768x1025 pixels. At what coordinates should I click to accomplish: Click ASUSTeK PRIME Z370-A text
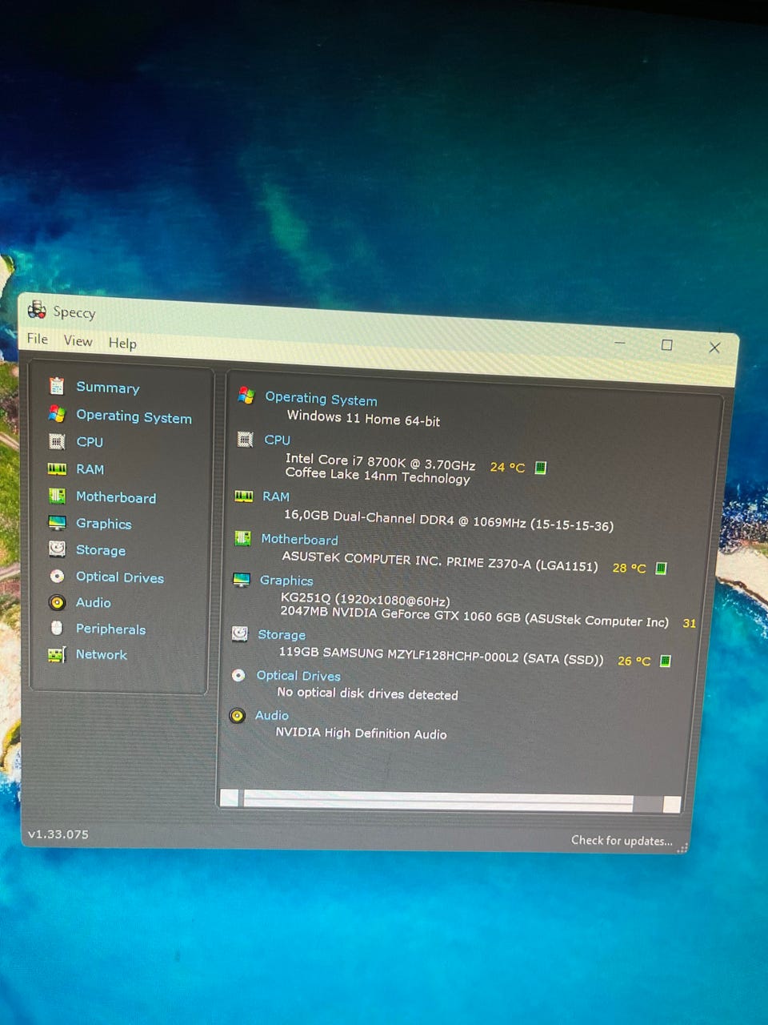coord(440,561)
